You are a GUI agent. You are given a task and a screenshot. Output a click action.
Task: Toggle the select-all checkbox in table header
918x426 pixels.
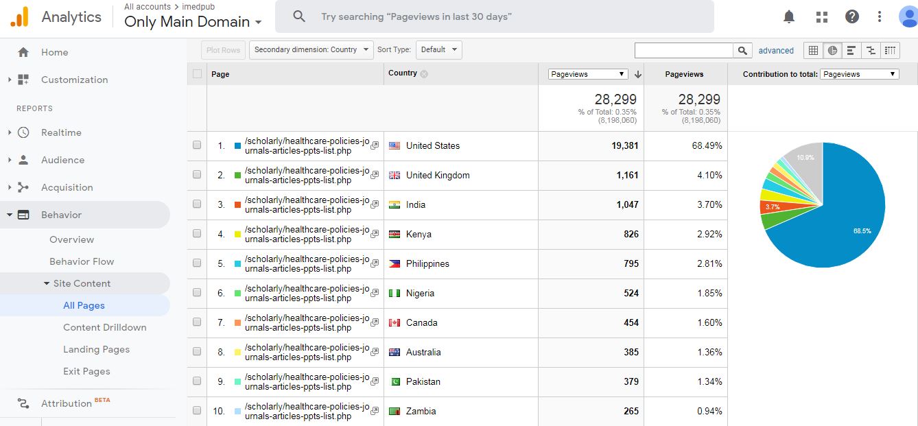coord(198,73)
